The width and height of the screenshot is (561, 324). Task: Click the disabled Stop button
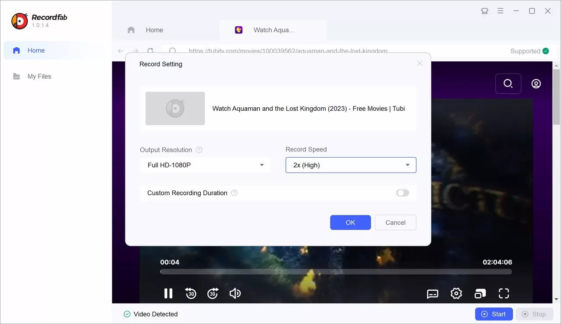(535, 314)
